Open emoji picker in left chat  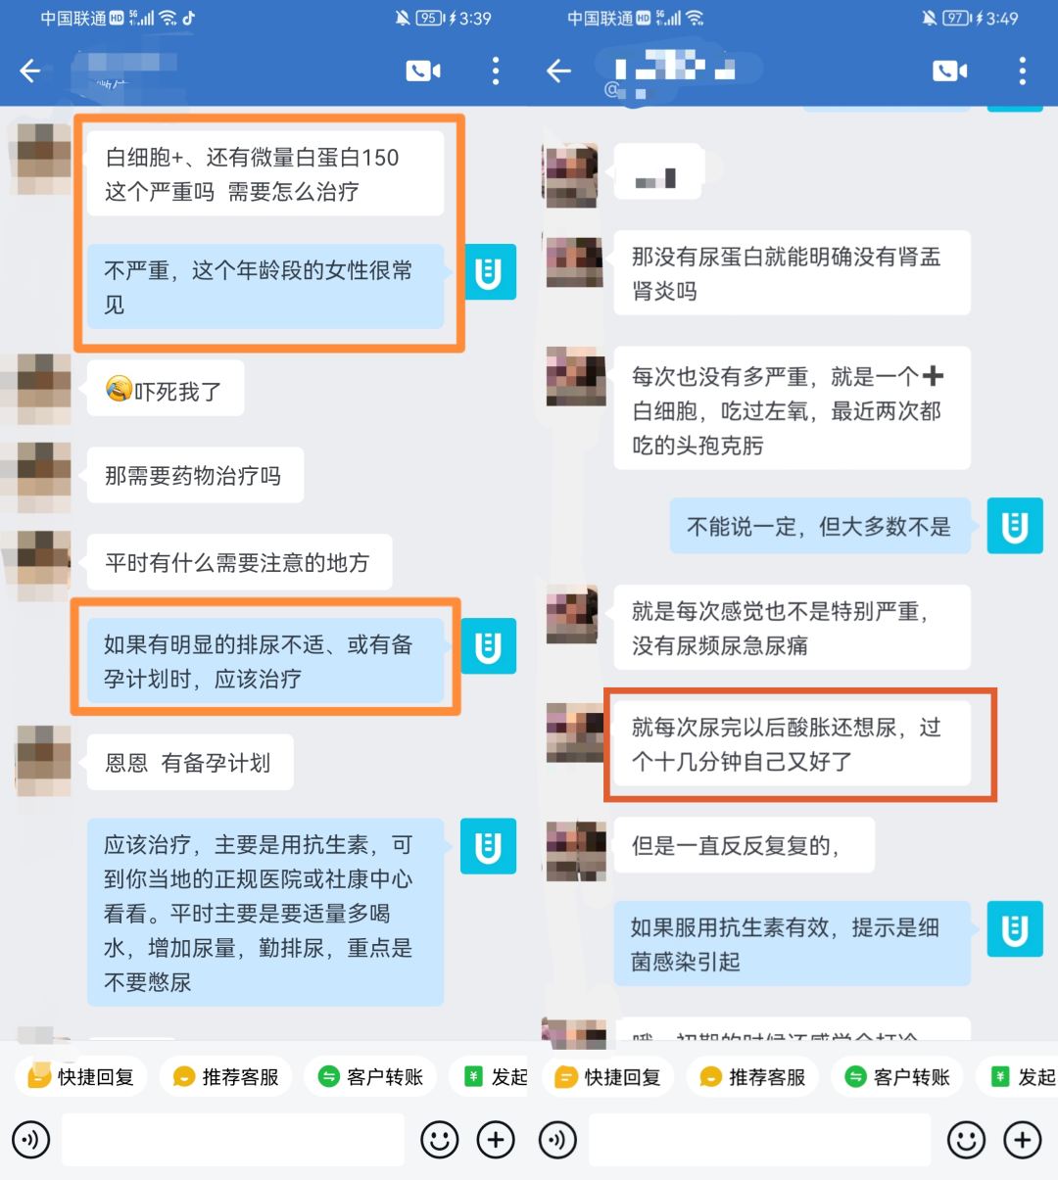coord(440,1140)
